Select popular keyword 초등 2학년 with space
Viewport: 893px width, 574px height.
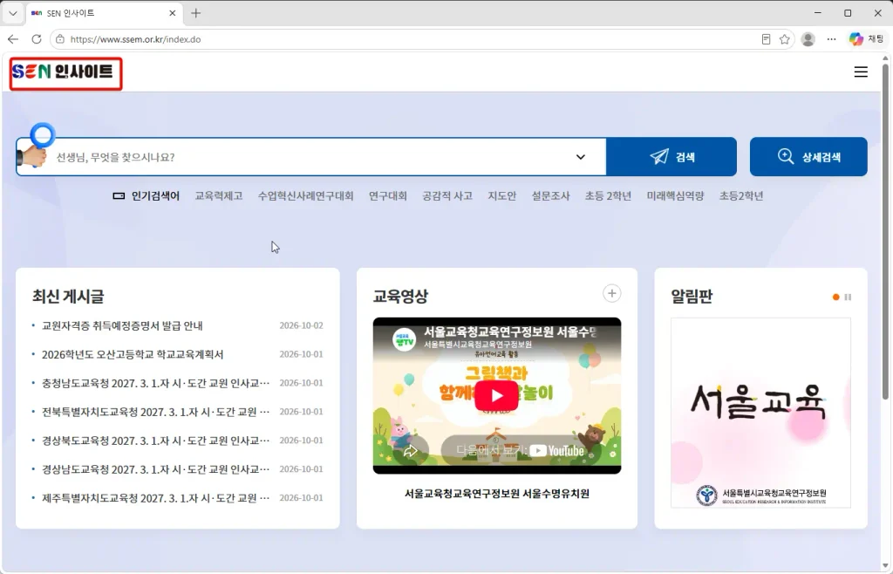coord(608,196)
